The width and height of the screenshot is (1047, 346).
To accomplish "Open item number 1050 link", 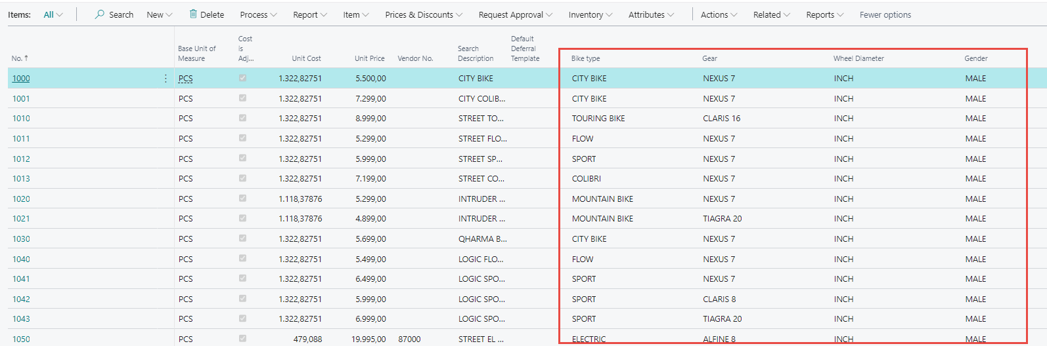I will (x=21, y=339).
